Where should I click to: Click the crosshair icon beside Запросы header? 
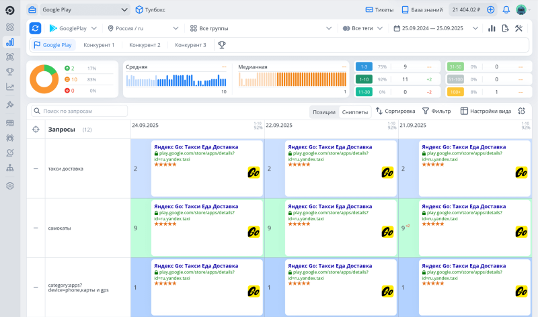36,130
